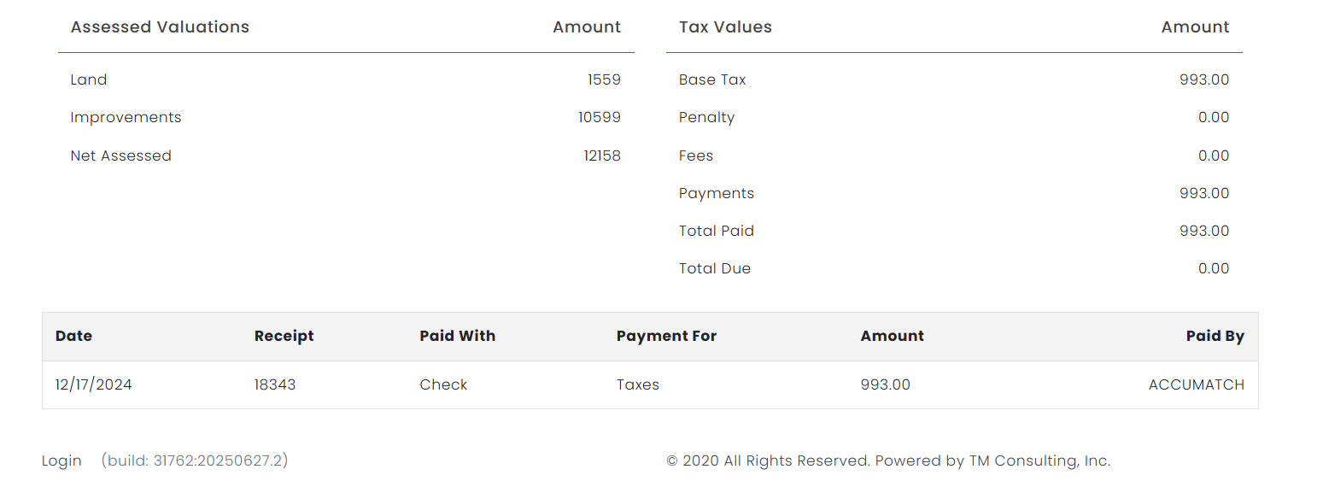Viewport: 1317px width, 487px height.
Task: Click the Paid With column header
Action: tap(457, 336)
